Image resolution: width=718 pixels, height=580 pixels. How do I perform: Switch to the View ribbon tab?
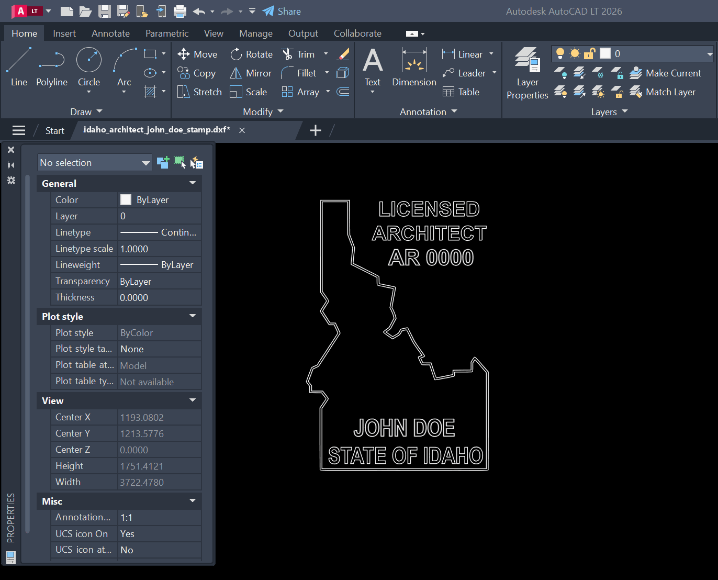[214, 34]
